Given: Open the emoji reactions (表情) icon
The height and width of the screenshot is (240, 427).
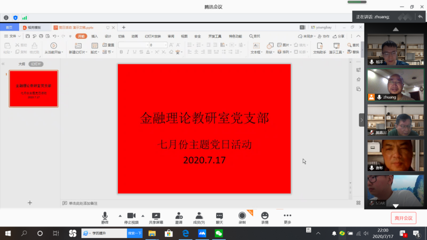Looking at the screenshot, I should 265,216.
